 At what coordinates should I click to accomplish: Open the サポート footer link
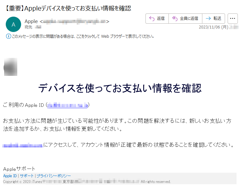(27, 176)
